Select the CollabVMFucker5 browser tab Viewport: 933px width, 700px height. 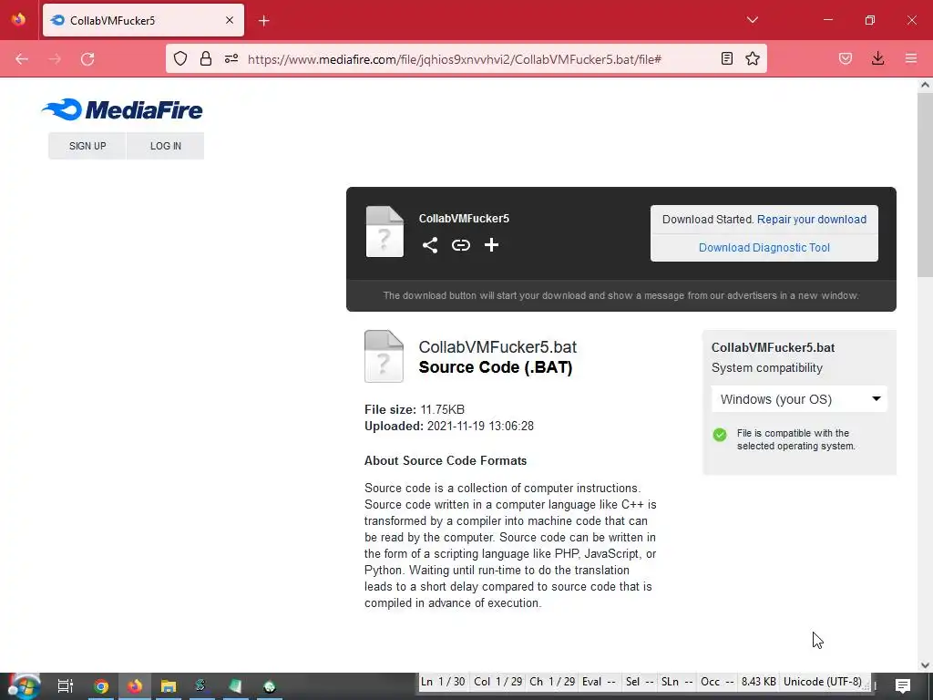(x=143, y=20)
